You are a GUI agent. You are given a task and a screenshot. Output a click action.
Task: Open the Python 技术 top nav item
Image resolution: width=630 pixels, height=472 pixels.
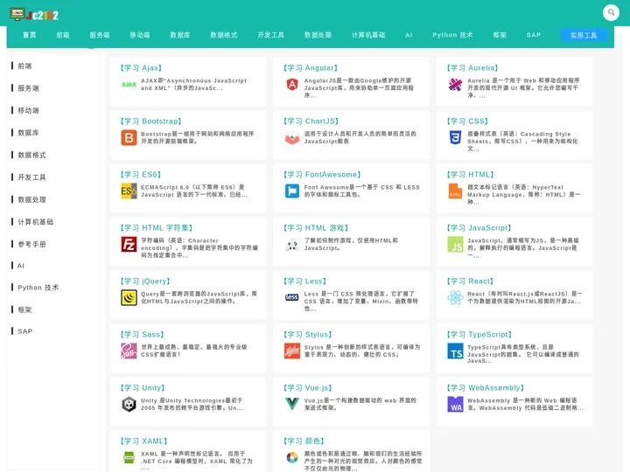point(452,35)
